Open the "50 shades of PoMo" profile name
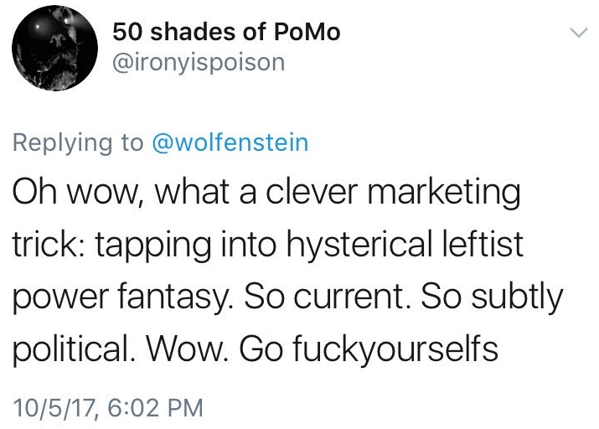This screenshot has height=429, width=599. point(226,33)
